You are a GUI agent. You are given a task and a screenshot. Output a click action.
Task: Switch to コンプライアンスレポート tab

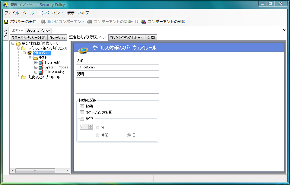126,37
